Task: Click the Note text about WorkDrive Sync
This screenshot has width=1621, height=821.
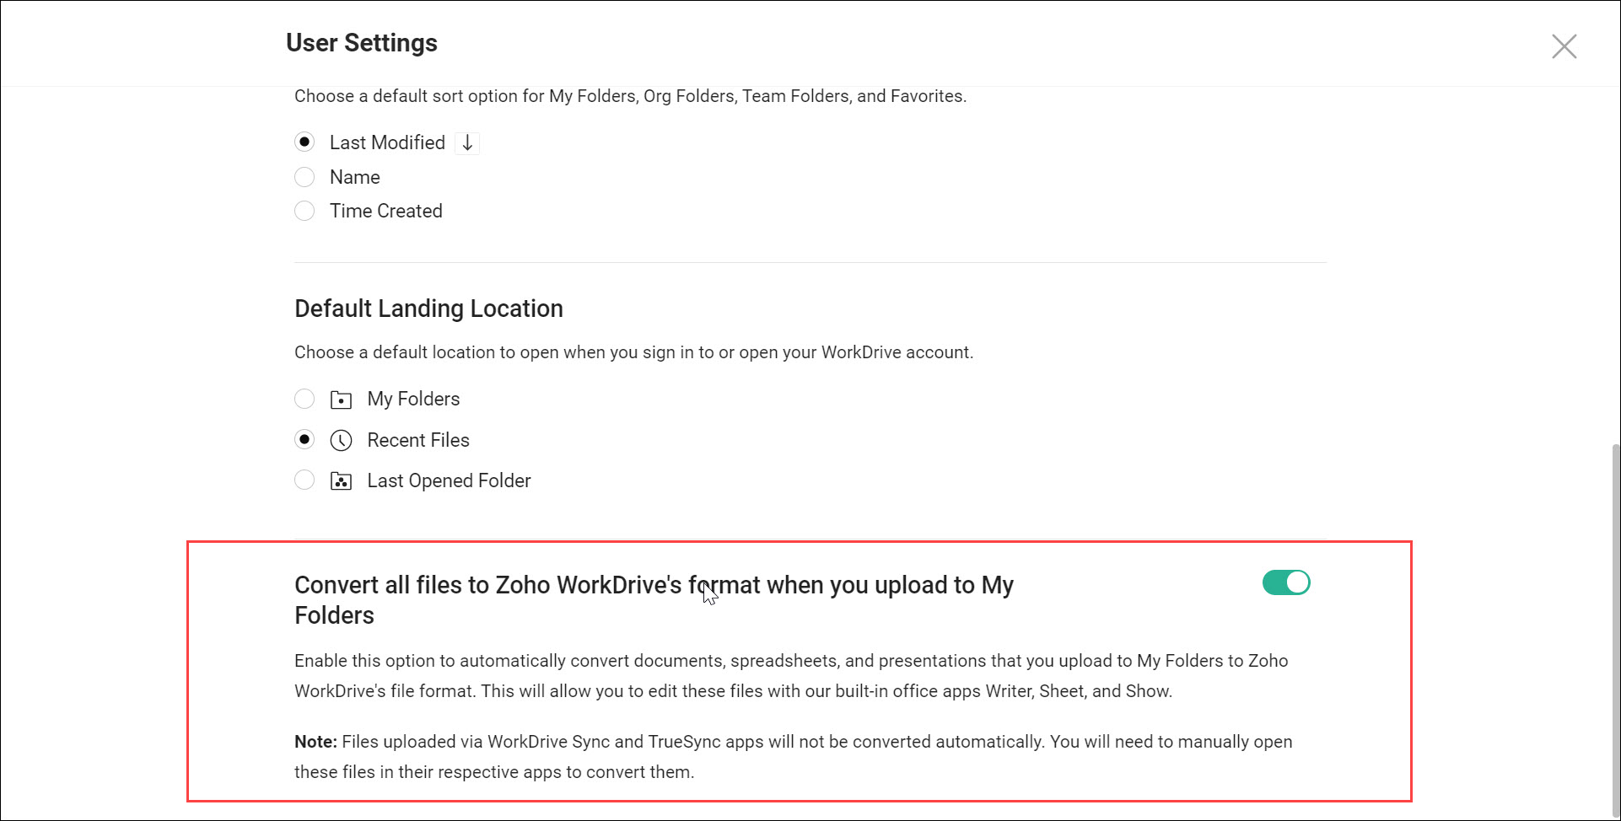Action: click(x=793, y=756)
